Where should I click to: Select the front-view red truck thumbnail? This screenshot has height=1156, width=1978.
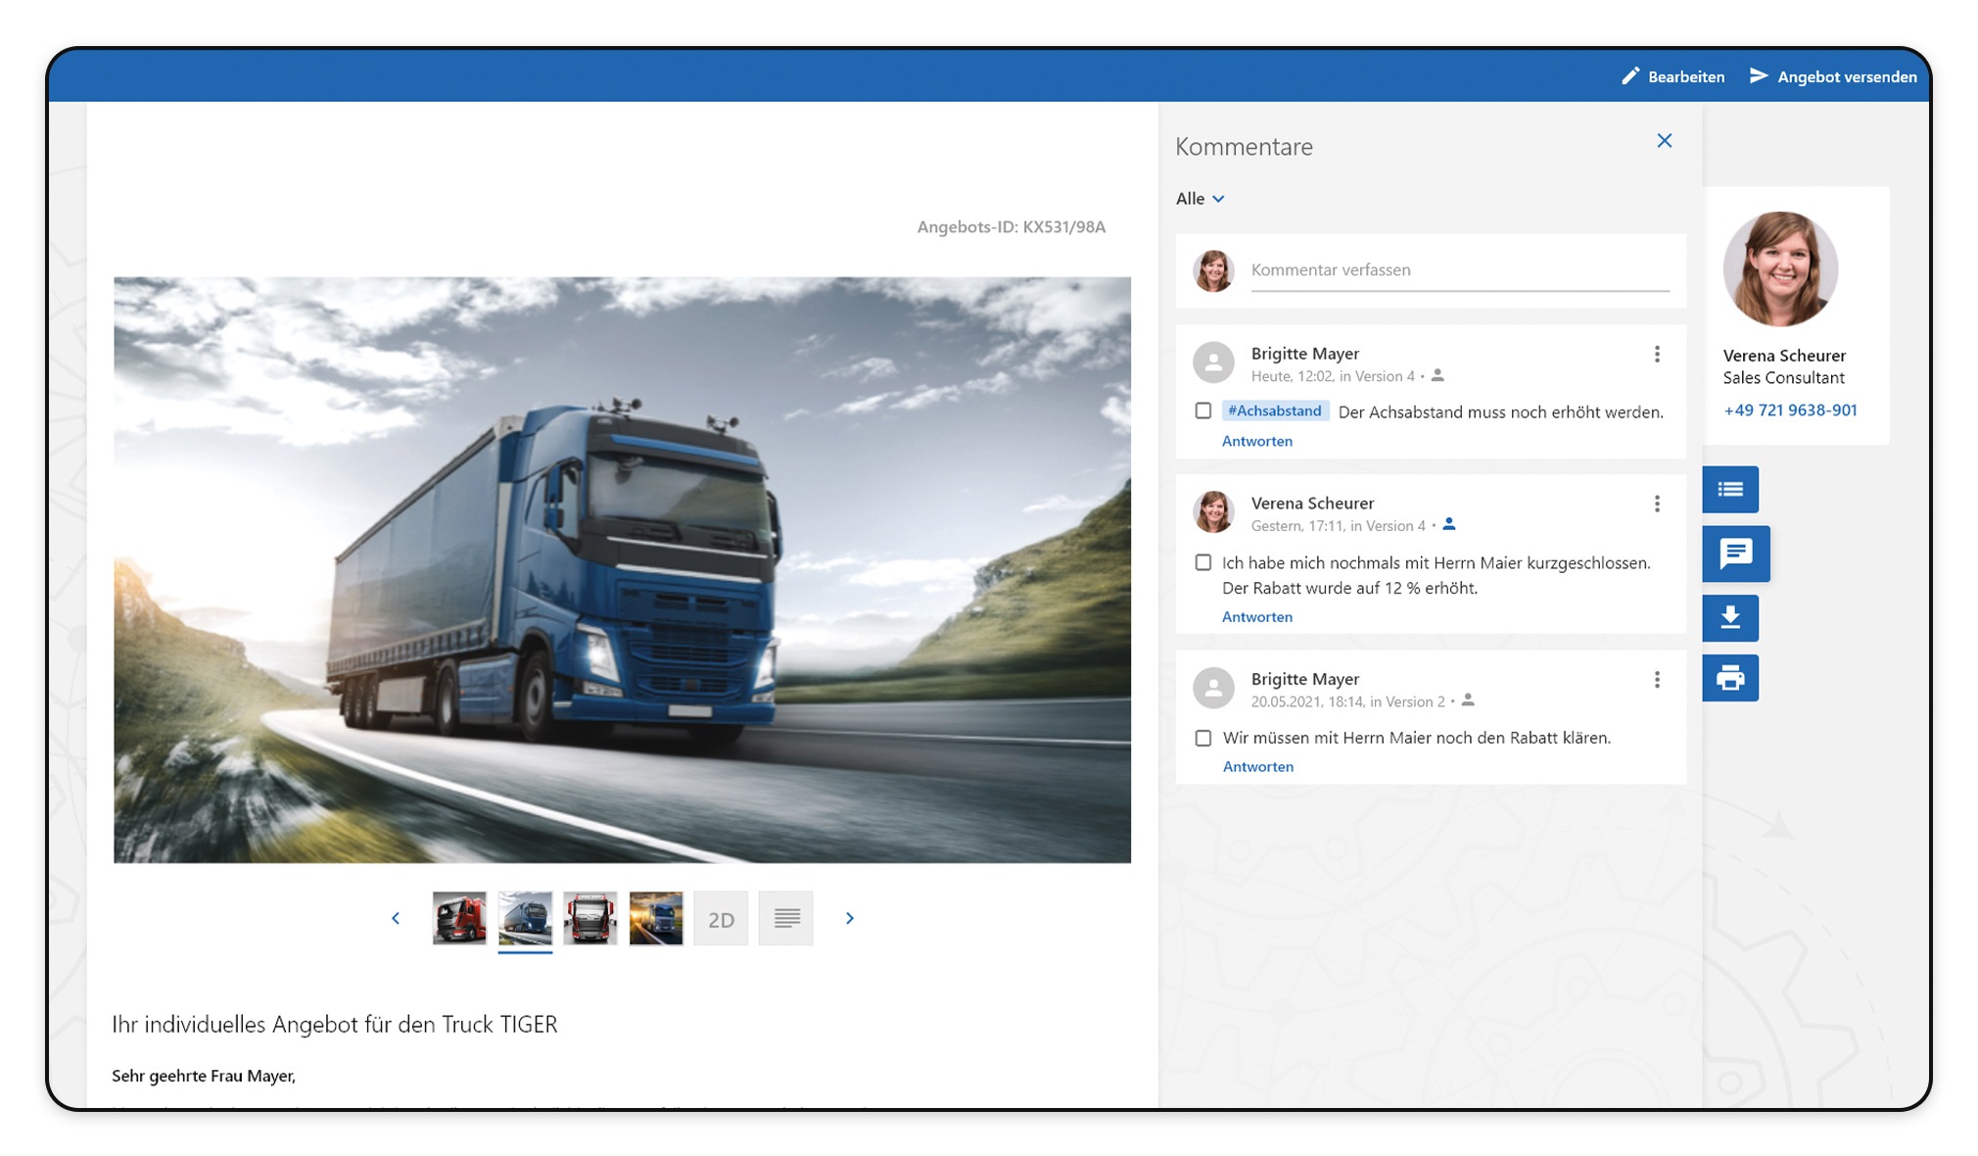(x=590, y=918)
